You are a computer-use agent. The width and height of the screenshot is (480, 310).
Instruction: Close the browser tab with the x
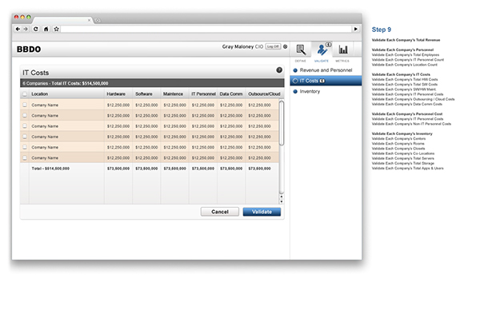click(89, 20)
